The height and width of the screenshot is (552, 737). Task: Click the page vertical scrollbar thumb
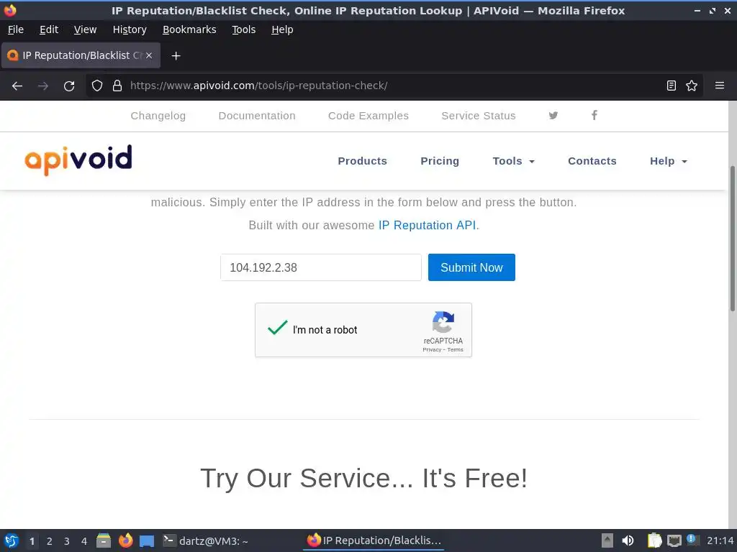(x=732, y=239)
